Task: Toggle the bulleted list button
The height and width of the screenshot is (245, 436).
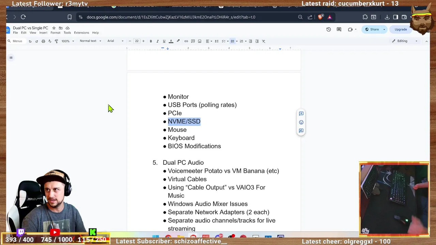Action: [x=232, y=41]
